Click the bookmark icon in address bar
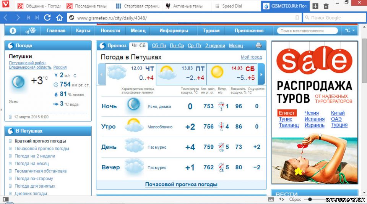367x204 pixels. [297, 18]
